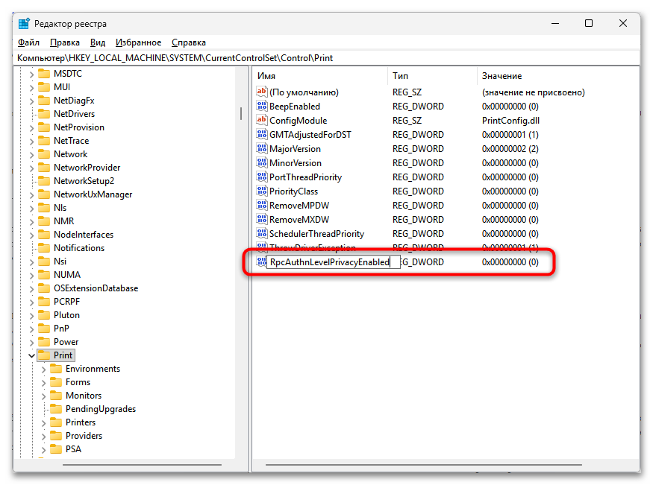Select the PortThreadPriority value icon
This screenshot has width=653, height=485.
[261, 177]
